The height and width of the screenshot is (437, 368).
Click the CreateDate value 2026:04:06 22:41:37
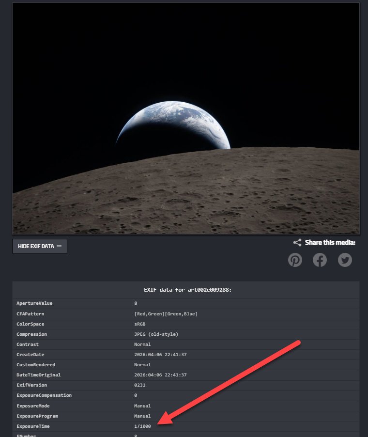160,355
